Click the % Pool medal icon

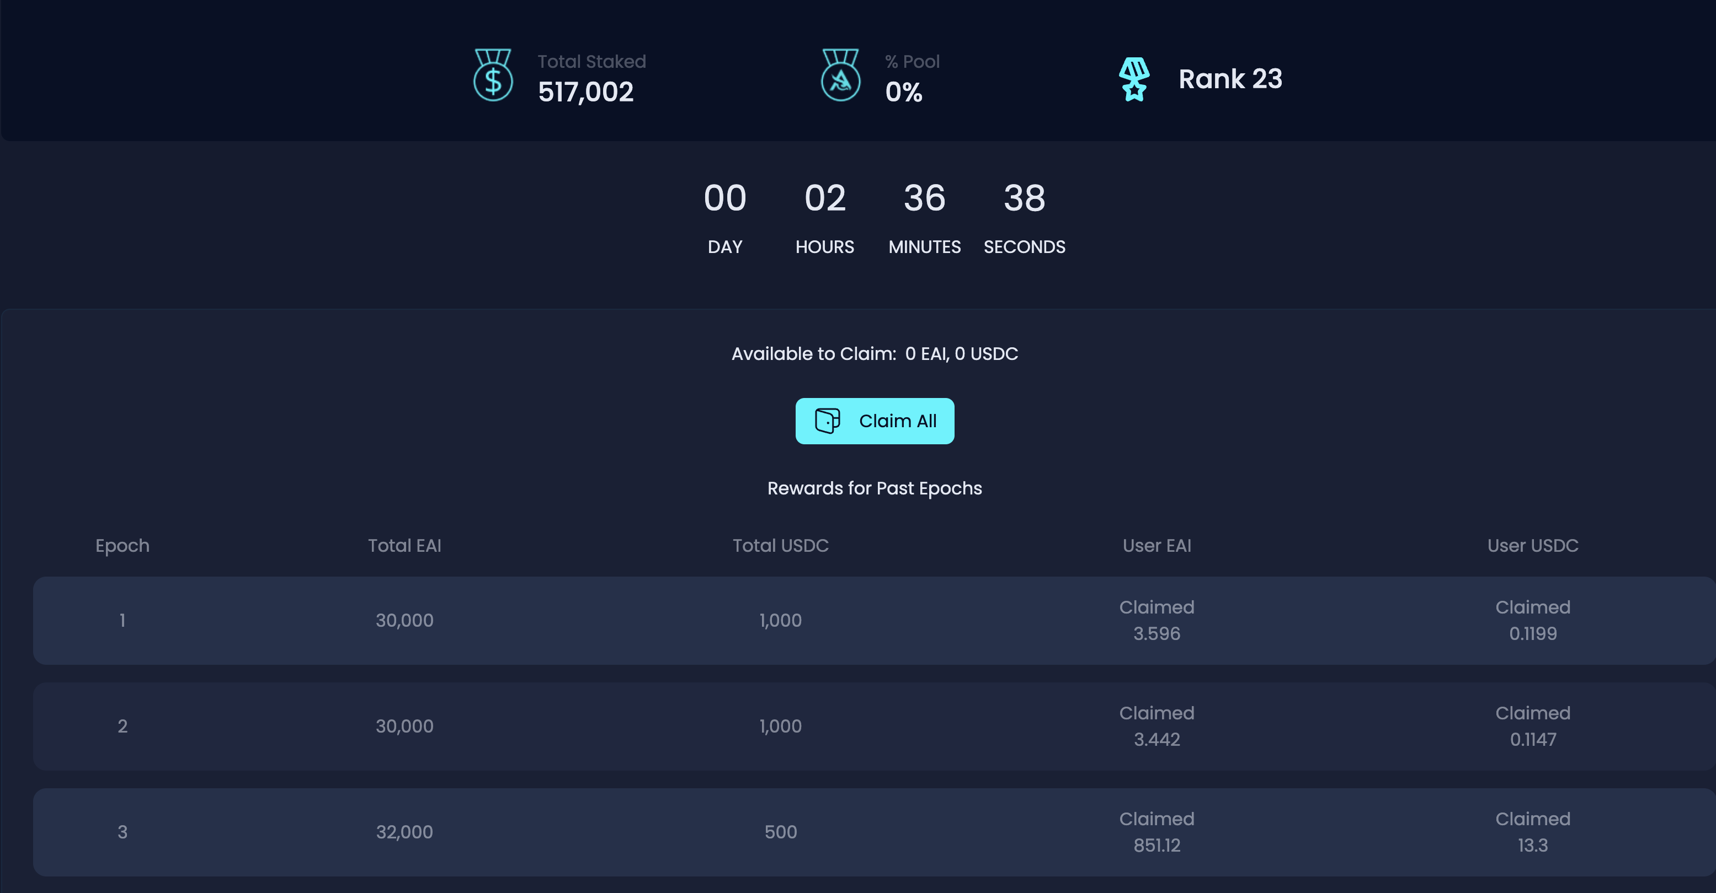click(840, 75)
